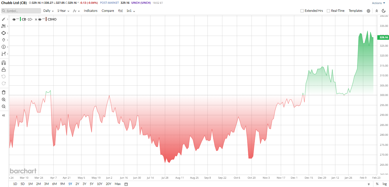Delete drawings with the trash icon
This screenshot has width=389, height=187.
tap(3, 92)
